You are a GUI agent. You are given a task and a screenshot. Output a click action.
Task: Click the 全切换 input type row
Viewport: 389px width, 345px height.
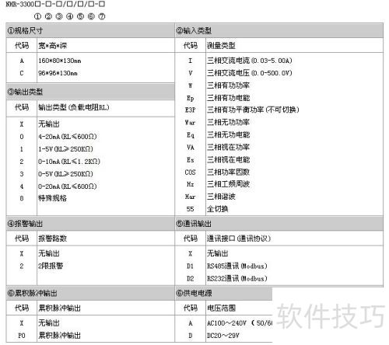point(279,209)
